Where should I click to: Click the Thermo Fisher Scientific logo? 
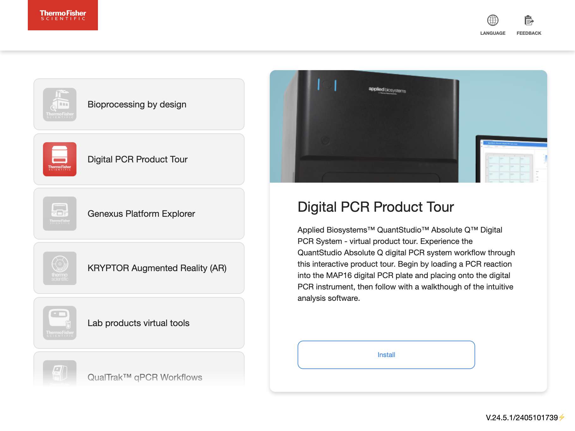pos(63,15)
